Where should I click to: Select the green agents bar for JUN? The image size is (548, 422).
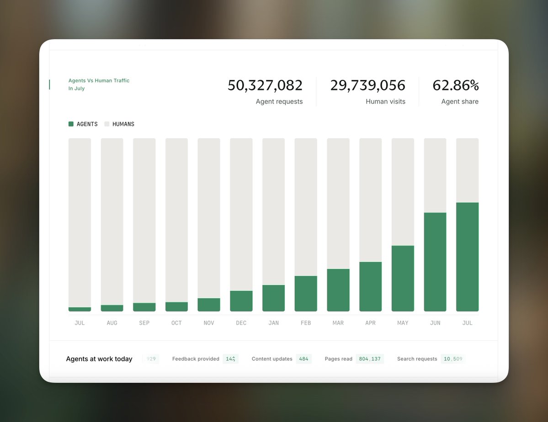coord(435,262)
